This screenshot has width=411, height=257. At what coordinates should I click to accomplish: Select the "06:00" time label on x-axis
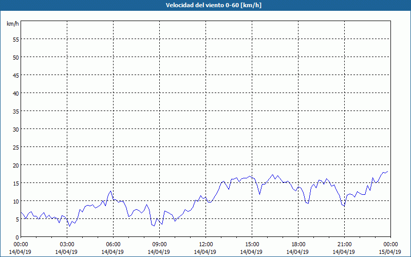113,245
